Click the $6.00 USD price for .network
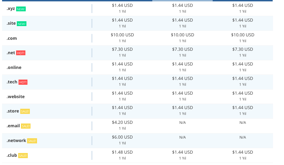 coord(122,137)
